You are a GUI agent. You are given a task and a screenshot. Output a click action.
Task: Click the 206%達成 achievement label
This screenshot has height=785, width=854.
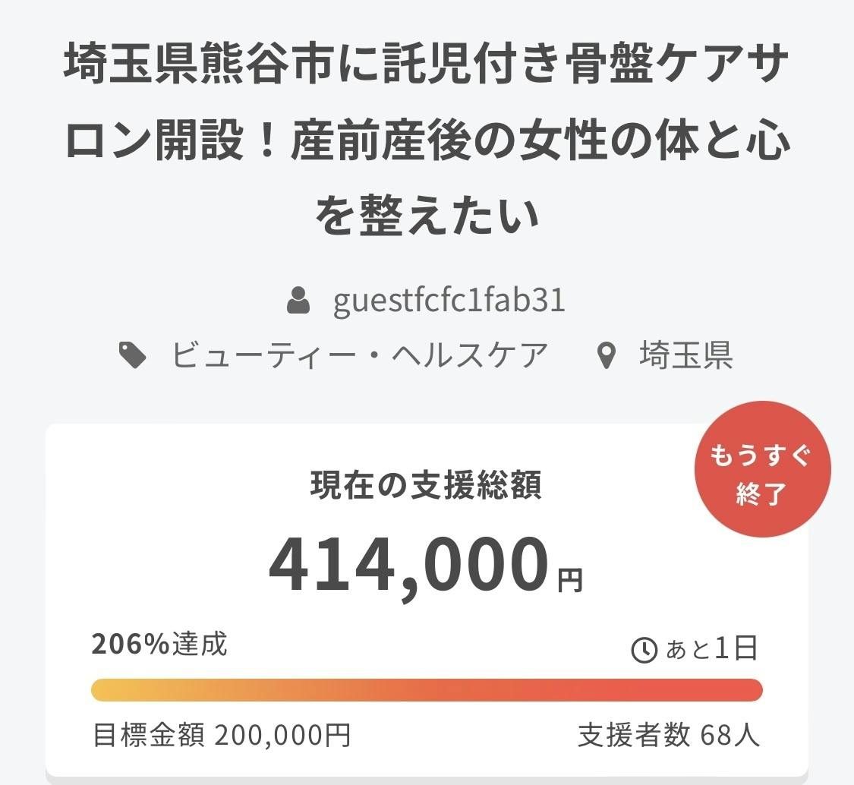159,645
